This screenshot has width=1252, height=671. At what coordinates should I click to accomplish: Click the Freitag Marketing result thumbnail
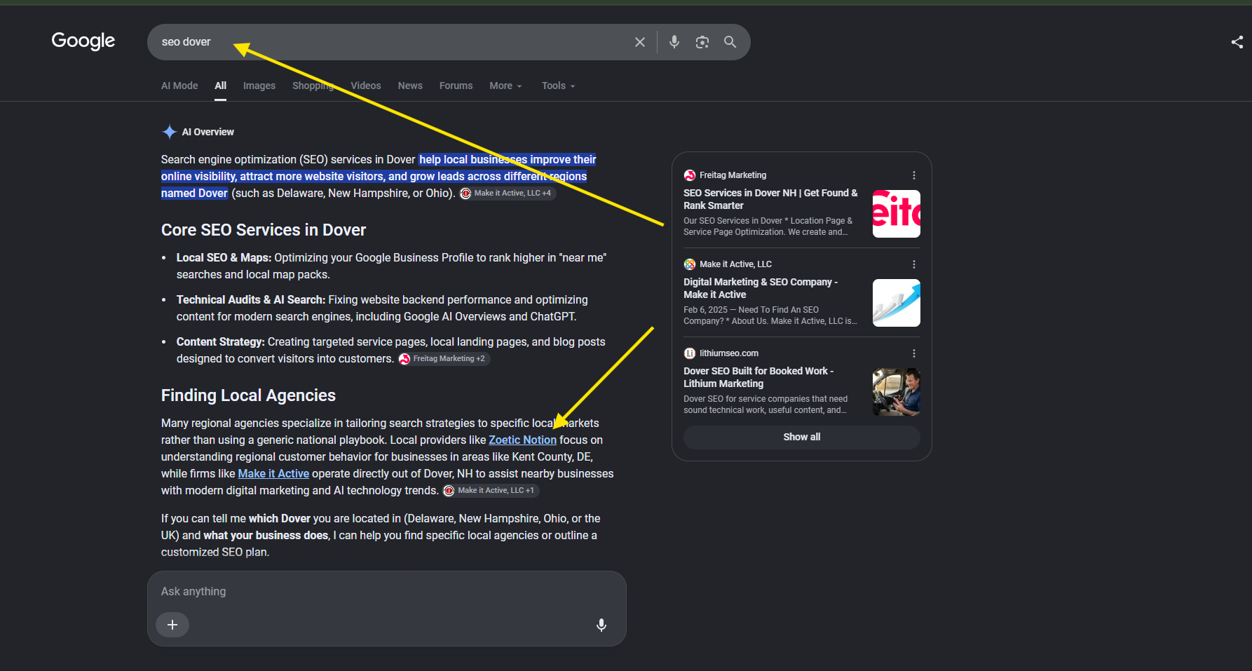point(897,214)
